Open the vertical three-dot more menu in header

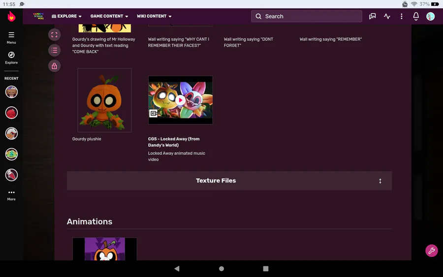(x=402, y=16)
